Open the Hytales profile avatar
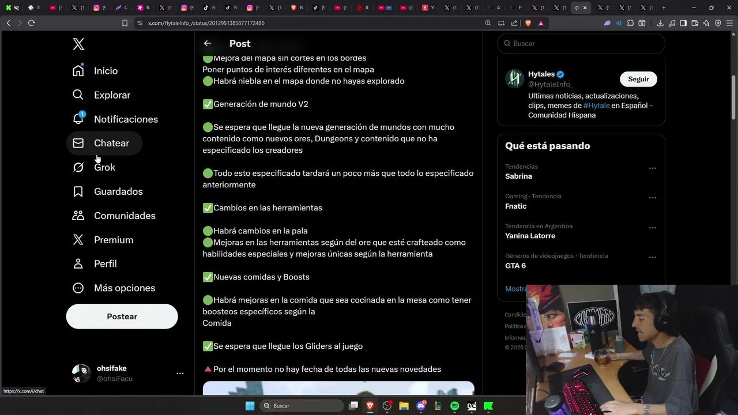The height and width of the screenshot is (415, 738). (x=514, y=78)
